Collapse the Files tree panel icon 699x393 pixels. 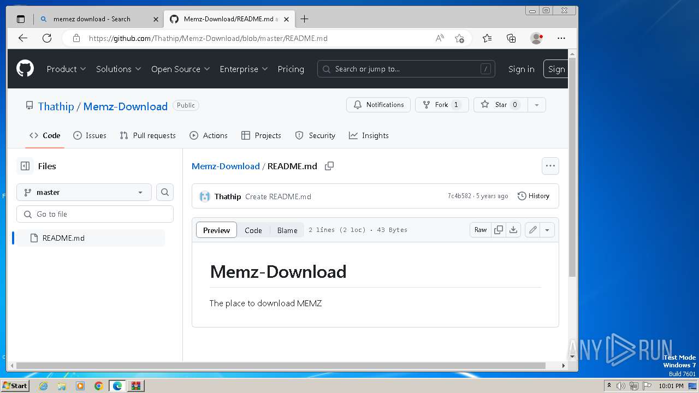[x=25, y=166]
